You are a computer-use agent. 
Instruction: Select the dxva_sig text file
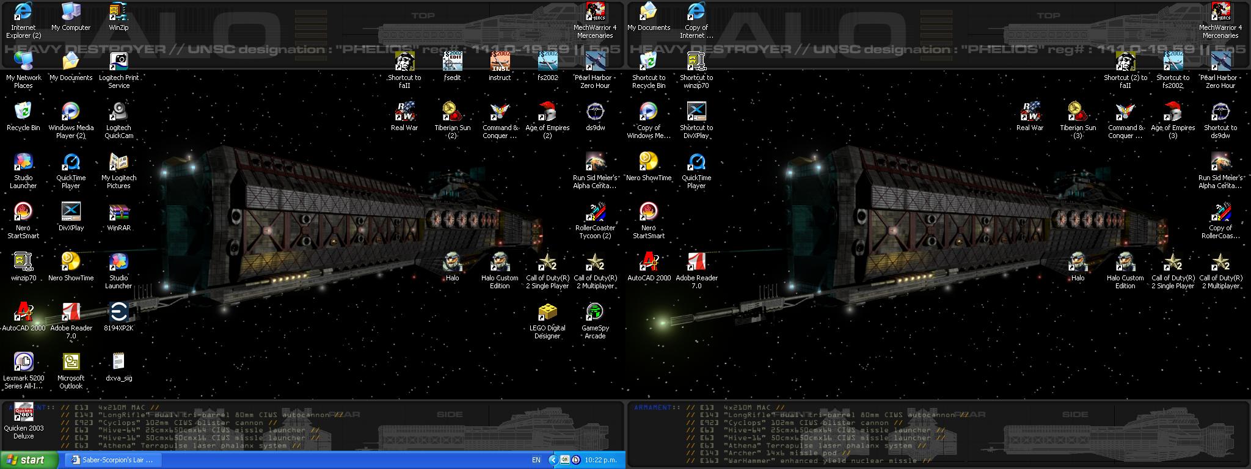coord(119,367)
